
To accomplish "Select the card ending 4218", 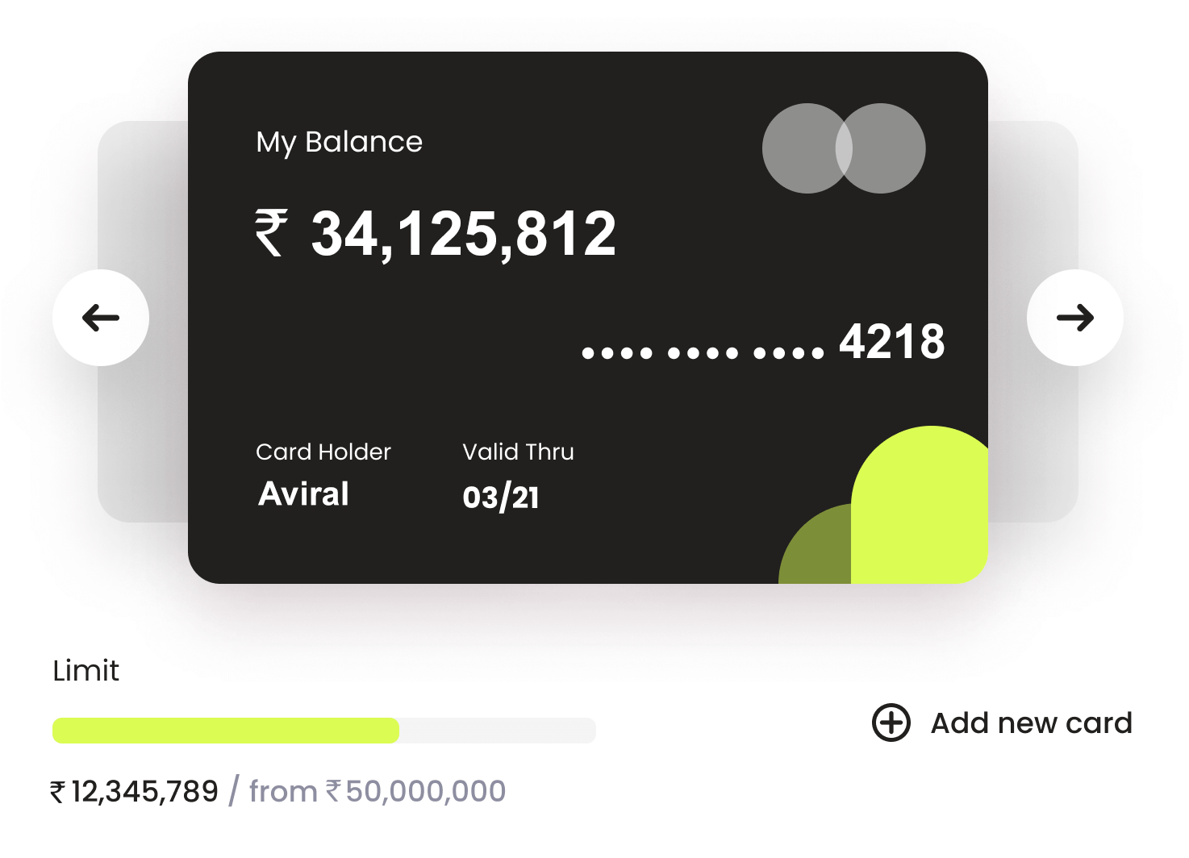I will [x=587, y=318].
